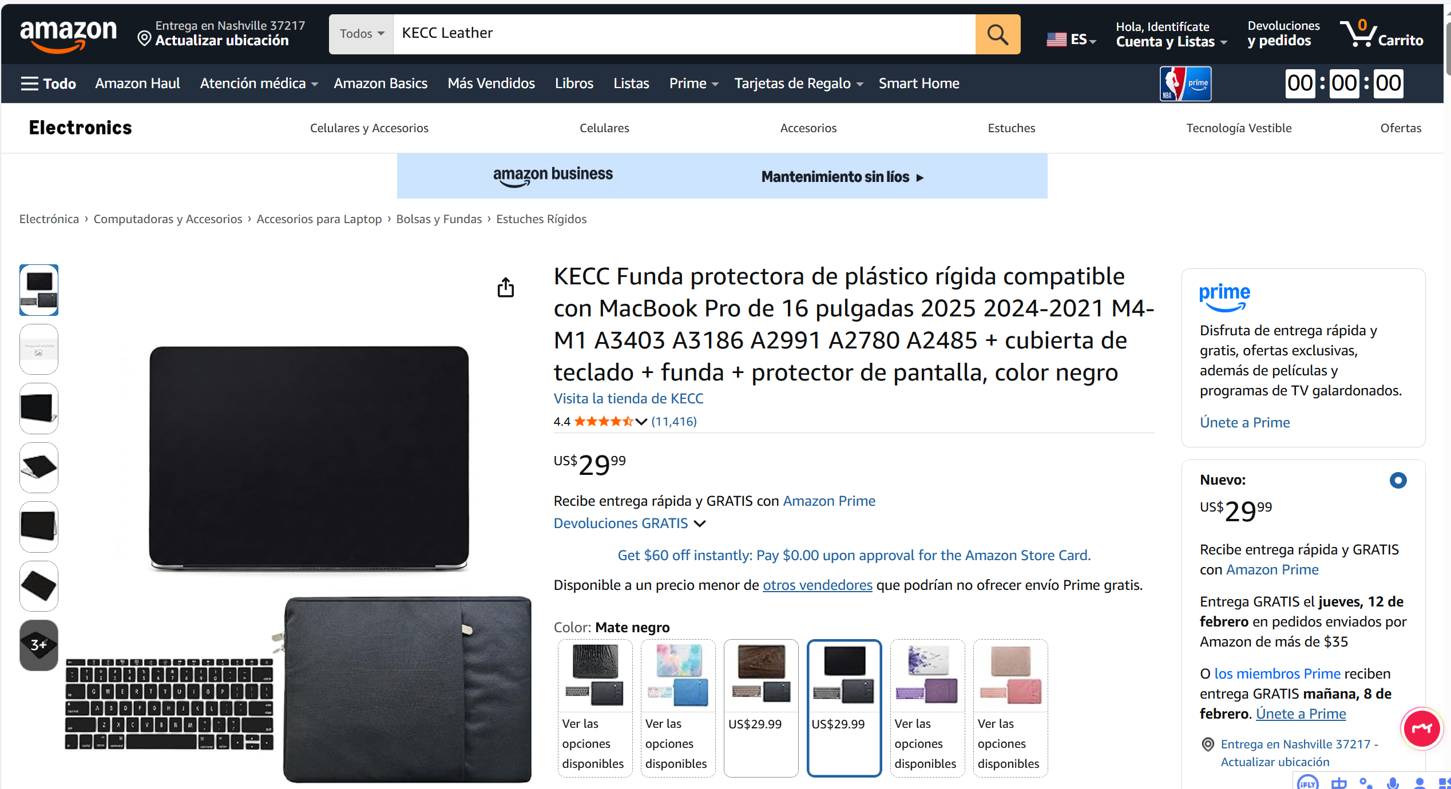Click the otros vendedores link
This screenshot has width=1451, height=789.
click(x=817, y=585)
